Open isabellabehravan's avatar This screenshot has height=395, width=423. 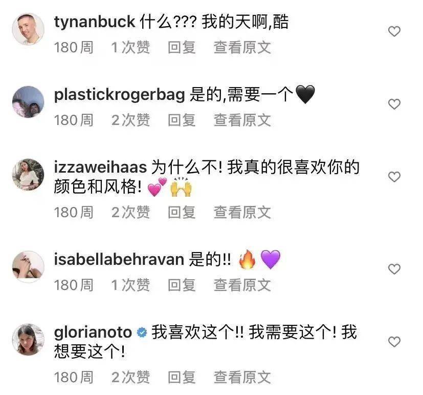tap(28, 267)
